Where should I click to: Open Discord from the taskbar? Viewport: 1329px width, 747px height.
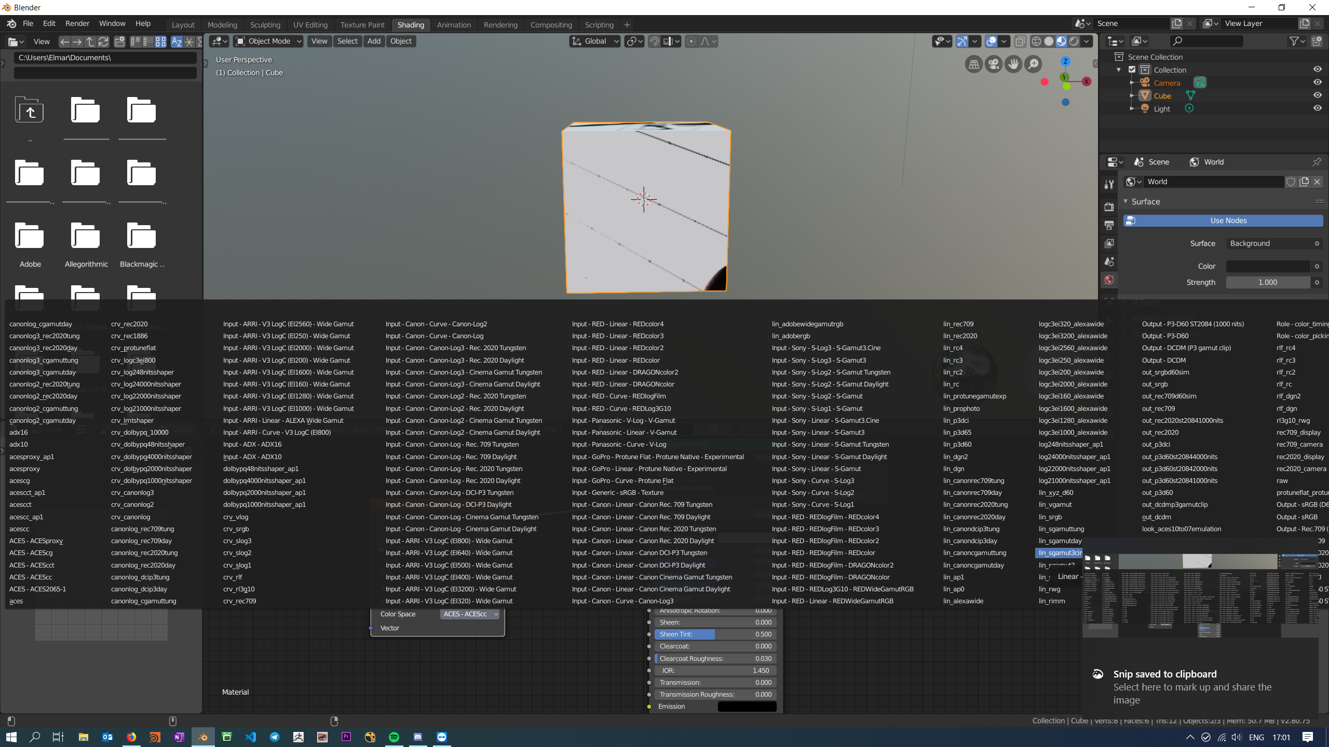(418, 737)
